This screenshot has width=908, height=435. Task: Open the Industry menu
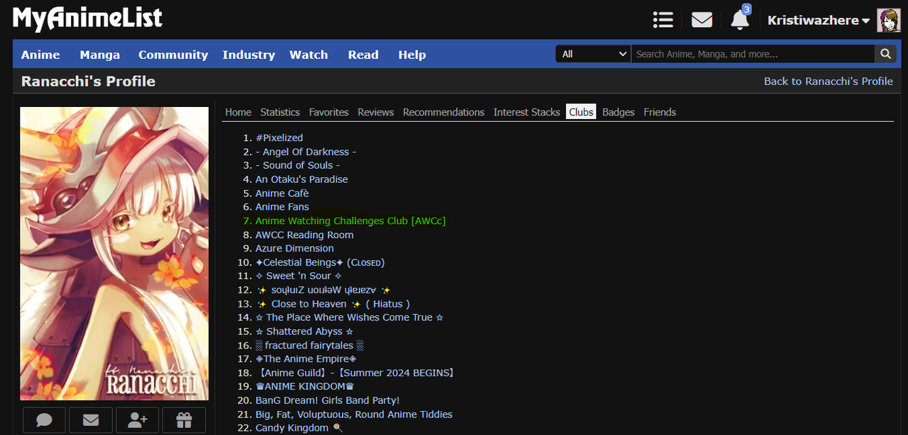[x=248, y=55]
